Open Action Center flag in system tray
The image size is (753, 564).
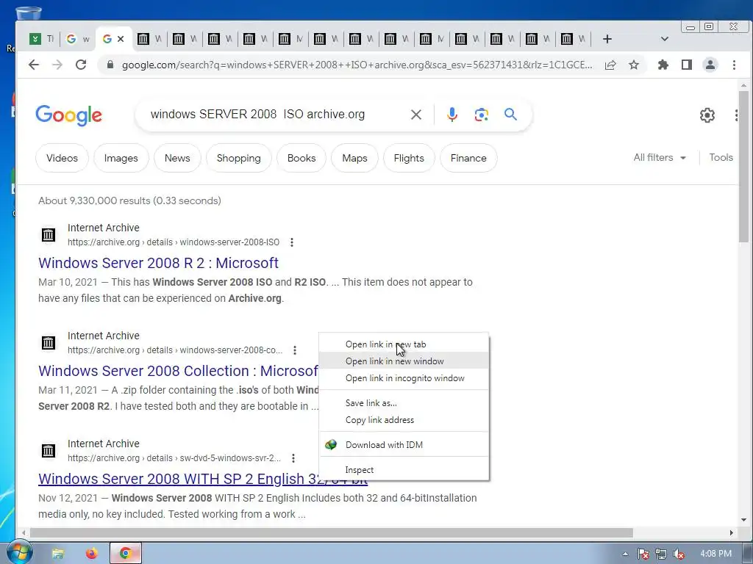[643, 554]
